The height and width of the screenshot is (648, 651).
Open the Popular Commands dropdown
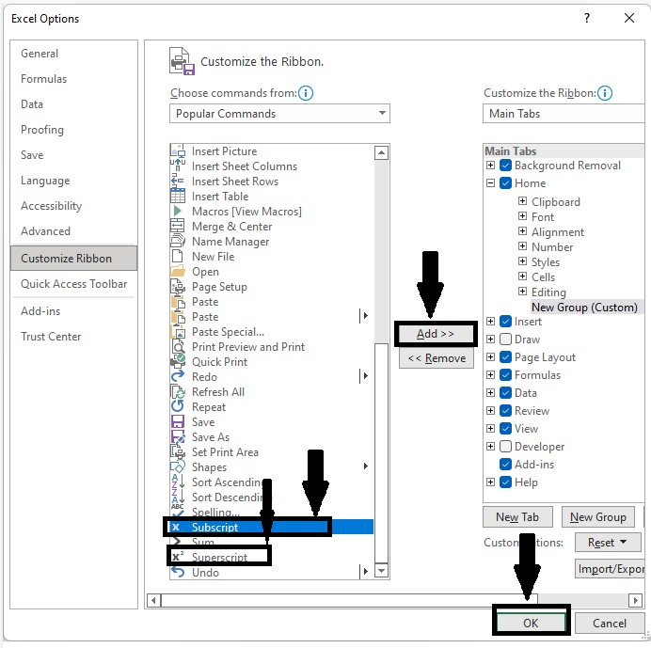tap(279, 113)
